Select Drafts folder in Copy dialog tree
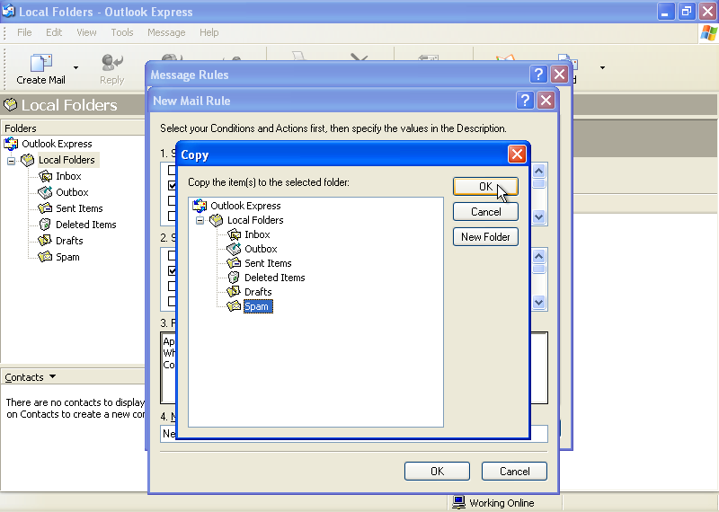This screenshot has width=719, height=512. (258, 292)
